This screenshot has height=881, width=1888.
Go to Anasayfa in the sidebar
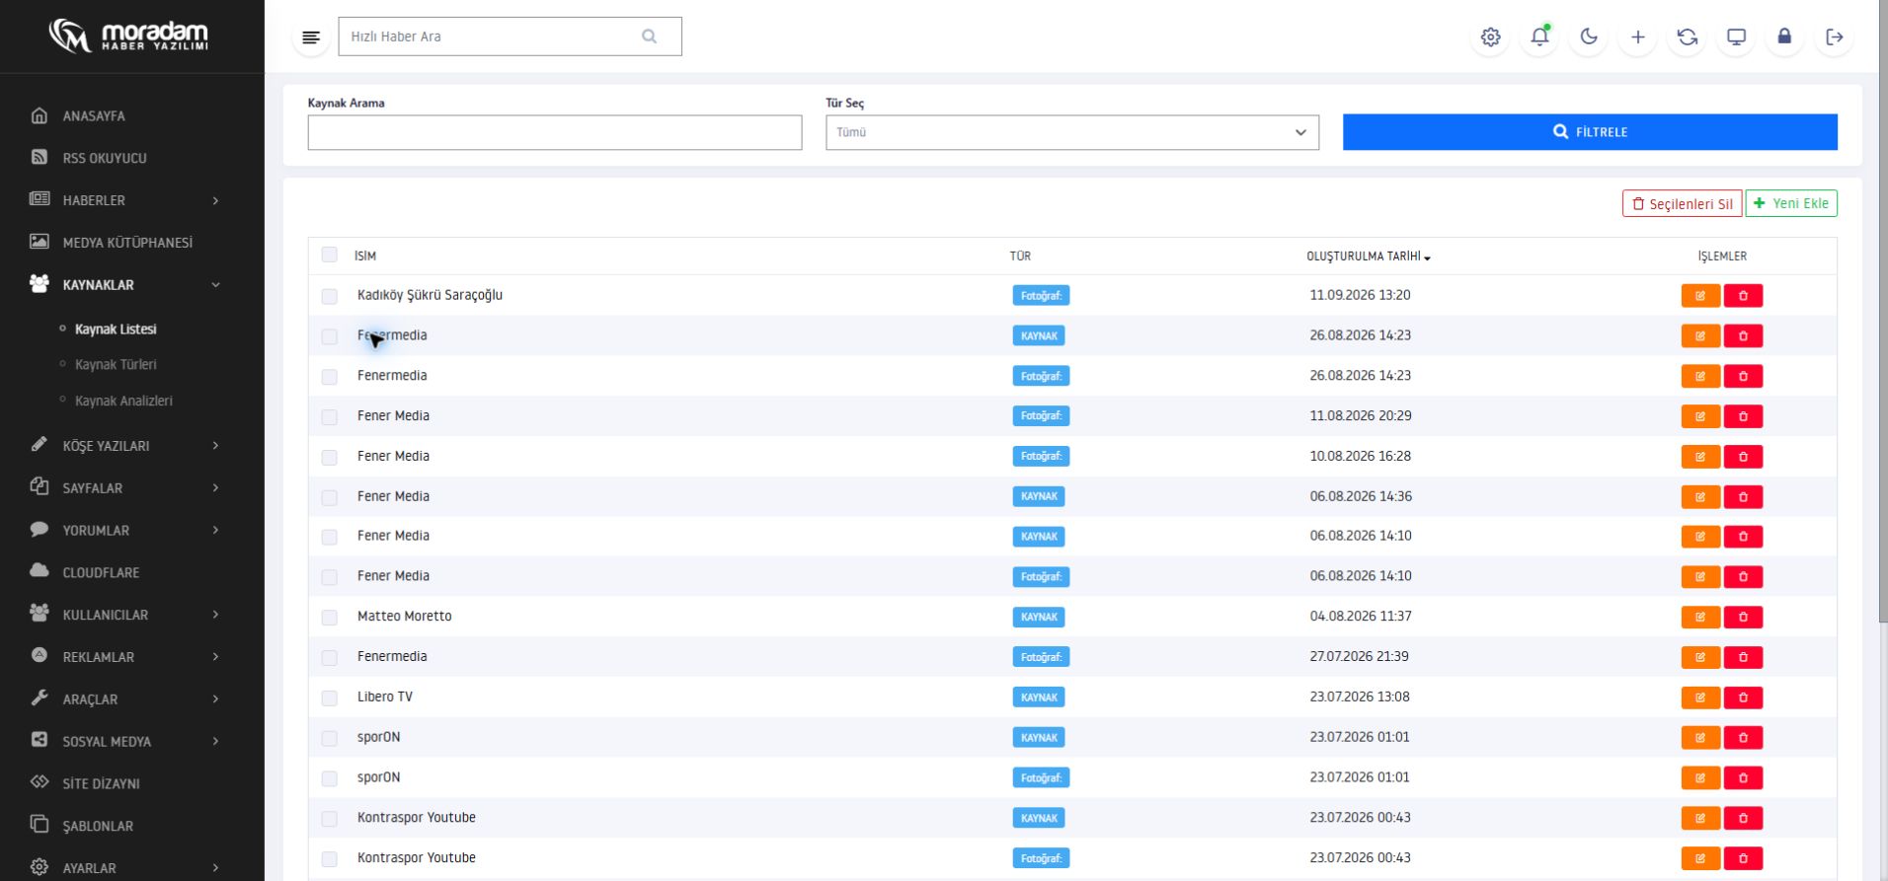(94, 115)
